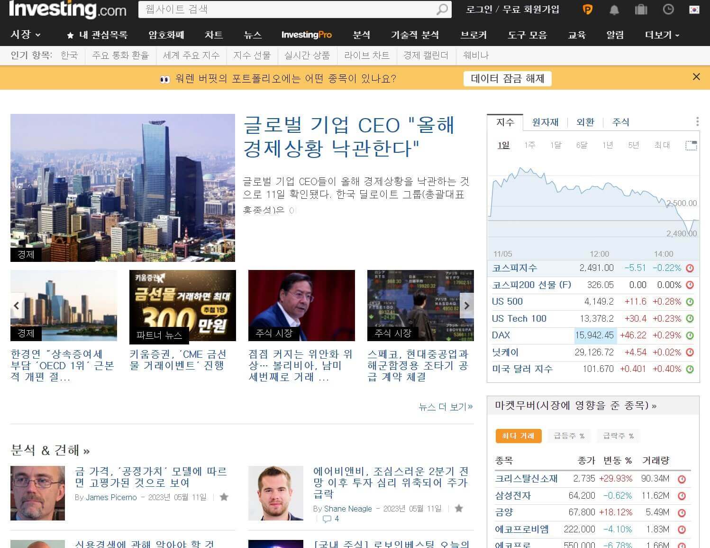Click the search magnifier icon
Image resolution: width=710 pixels, height=548 pixels.
tap(442, 9)
